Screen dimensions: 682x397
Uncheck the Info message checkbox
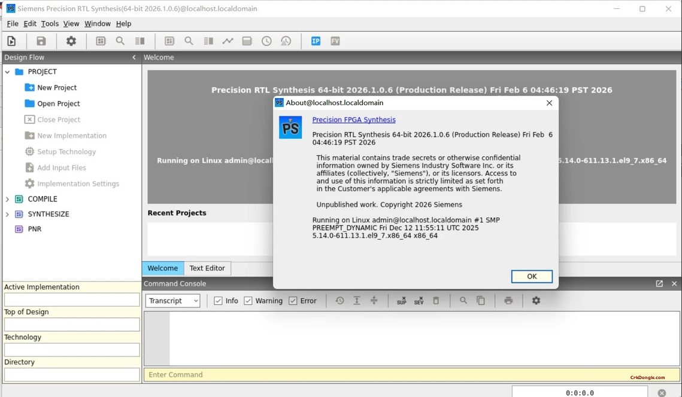219,301
